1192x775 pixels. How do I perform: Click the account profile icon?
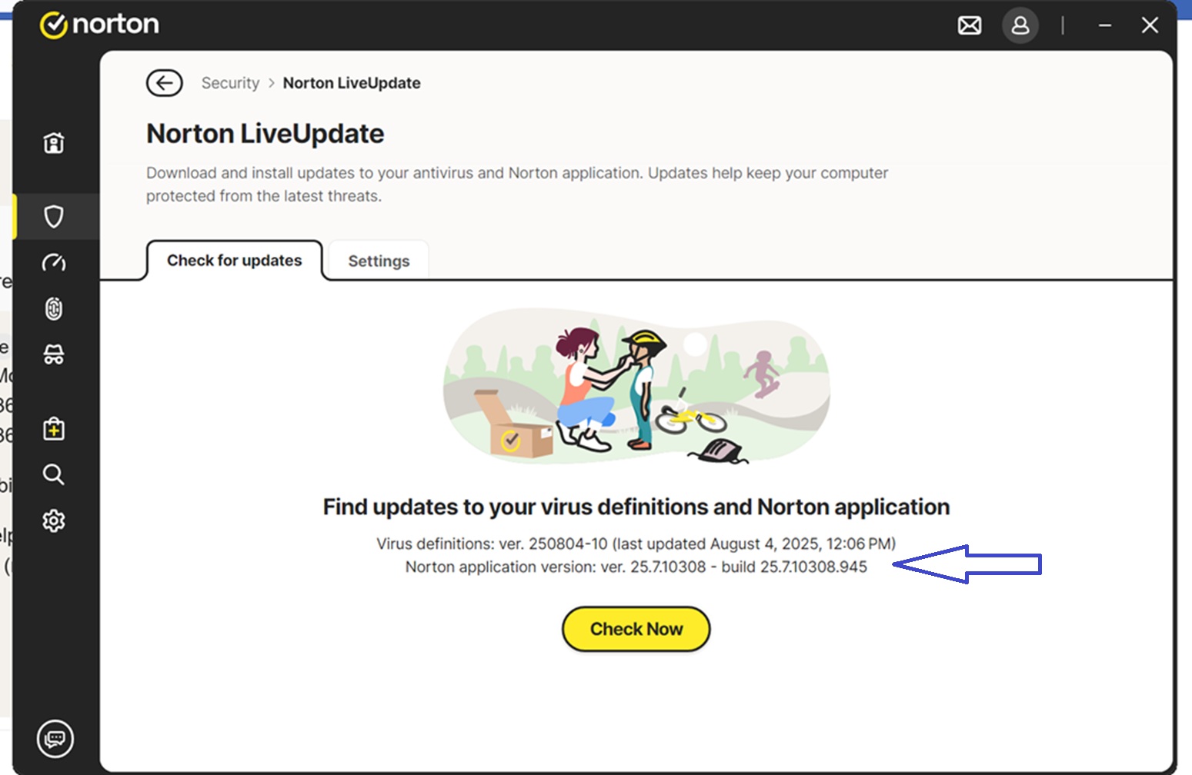coord(1020,26)
